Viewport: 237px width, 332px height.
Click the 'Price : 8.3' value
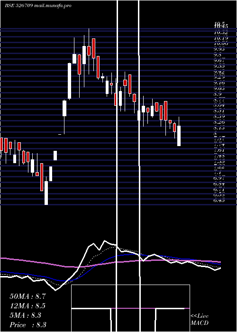pos(28,325)
